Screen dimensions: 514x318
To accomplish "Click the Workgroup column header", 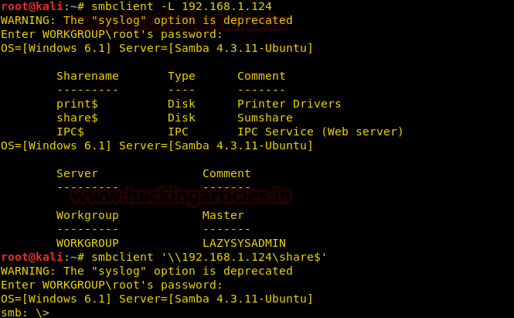I will click(87, 215).
